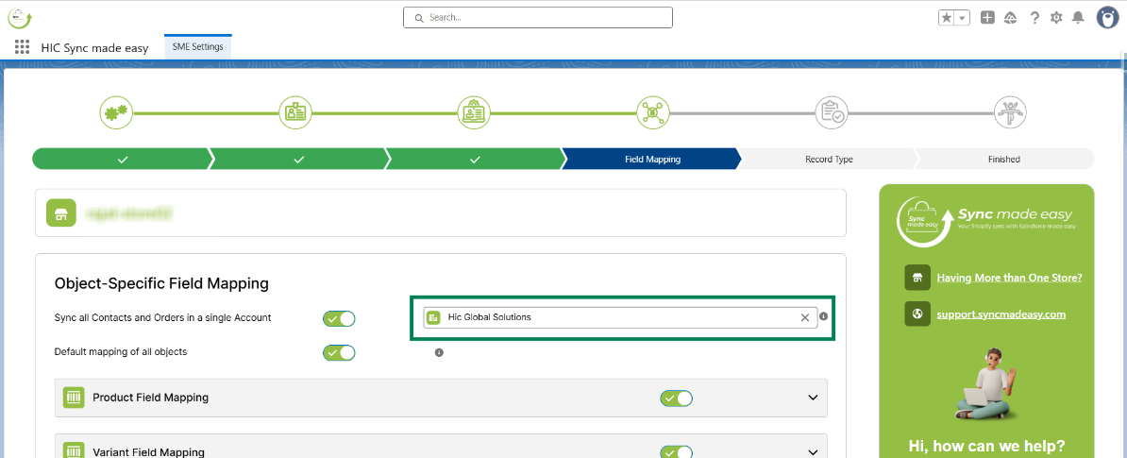Viewport: 1127px width, 458px height.
Task: Click the account icon in lookup field
Action: click(x=433, y=317)
